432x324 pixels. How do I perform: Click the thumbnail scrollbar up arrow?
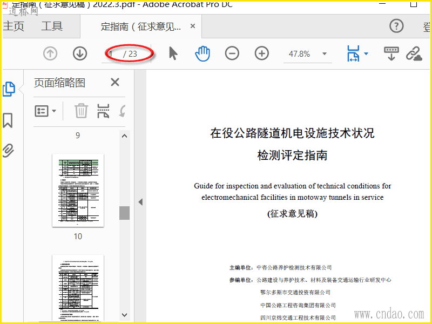(125, 136)
